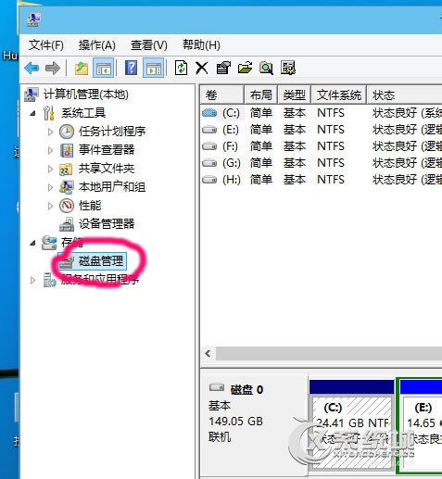This screenshot has height=479, width=442.
Task: Click the Open folder toolbar icon
Action: pyautogui.click(x=245, y=68)
